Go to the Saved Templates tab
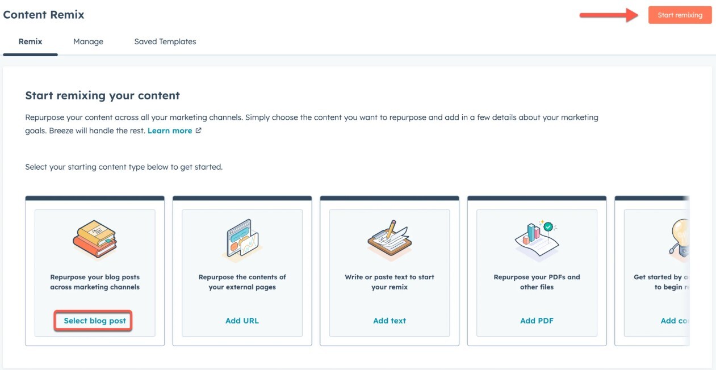This screenshot has height=370, width=716. [x=165, y=41]
